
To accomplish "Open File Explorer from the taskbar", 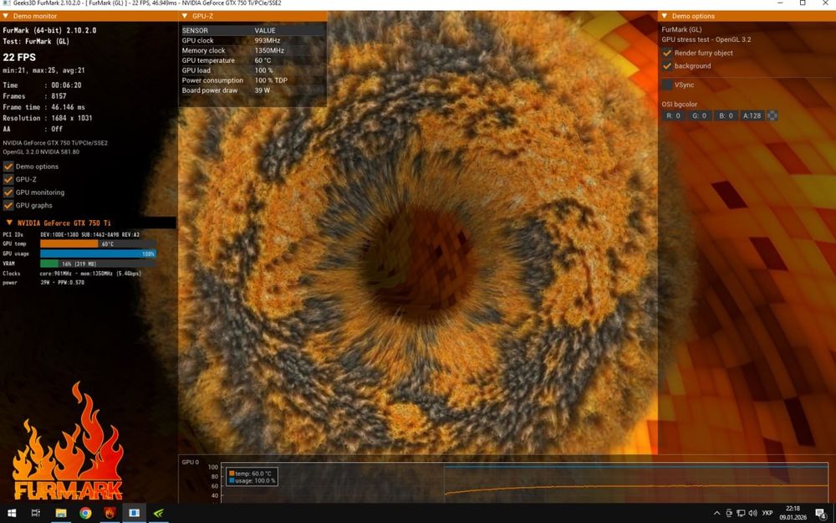I will (61, 514).
